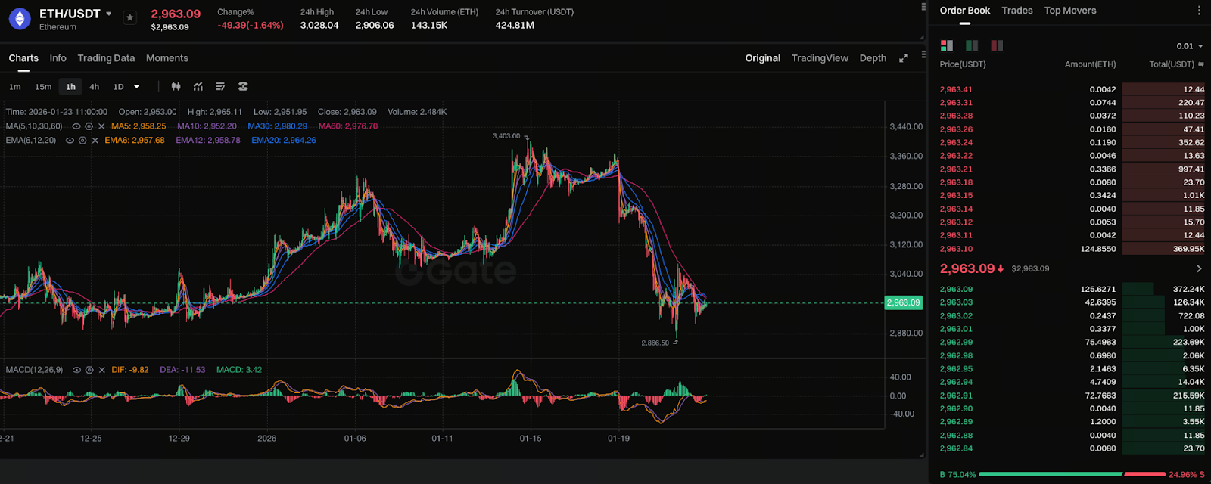Image resolution: width=1211 pixels, height=484 pixels.
Task: Open the chart indicators menu
Action: click(198, 86)
